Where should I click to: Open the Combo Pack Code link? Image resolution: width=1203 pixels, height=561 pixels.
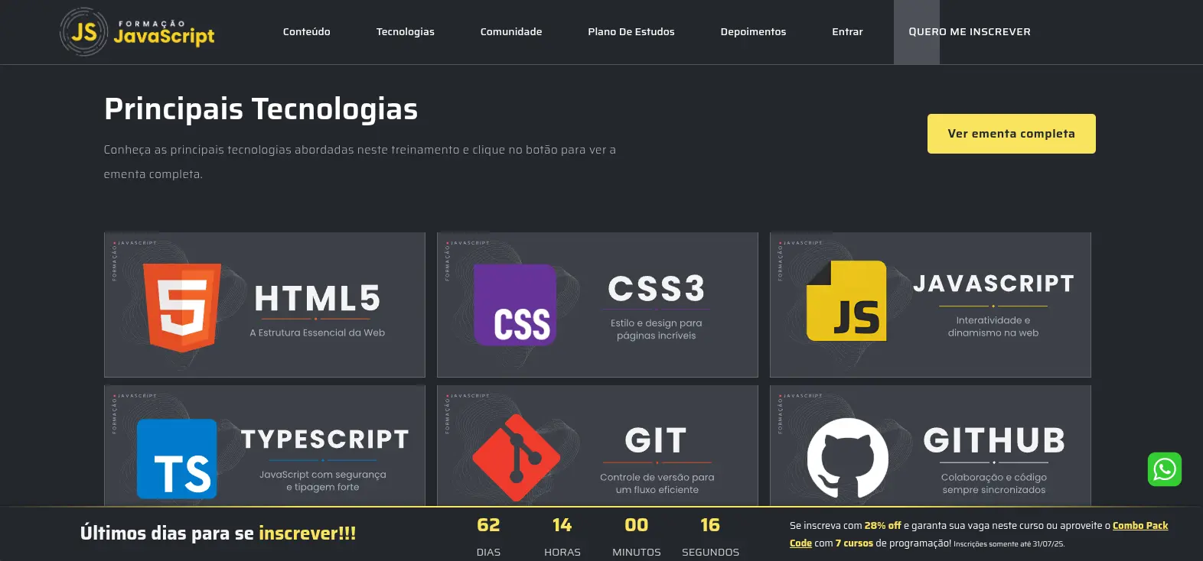(979, 534)
